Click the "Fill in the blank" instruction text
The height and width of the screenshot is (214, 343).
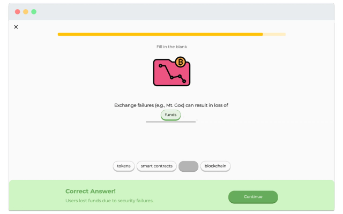(x=171, y=47)
